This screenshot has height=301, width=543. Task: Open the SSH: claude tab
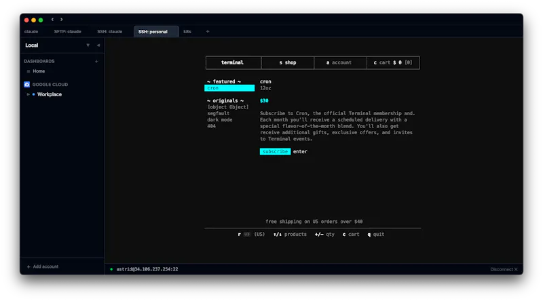coord(110,31)
